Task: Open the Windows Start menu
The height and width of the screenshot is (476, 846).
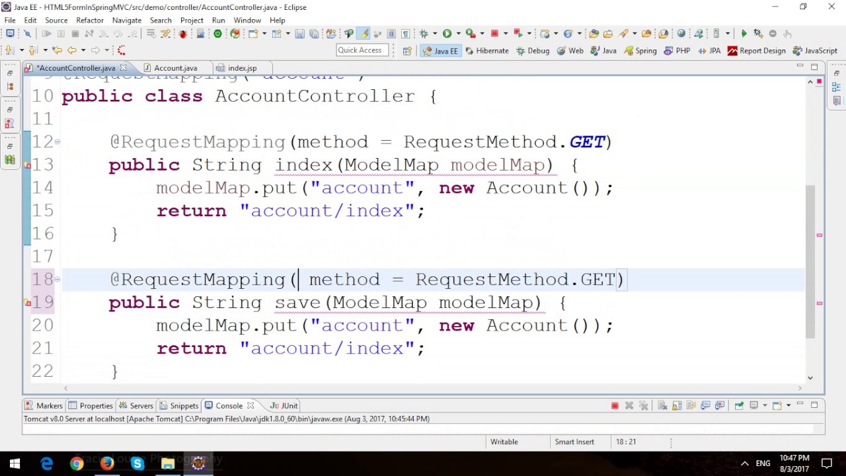Action: click(x=15, y=463)
